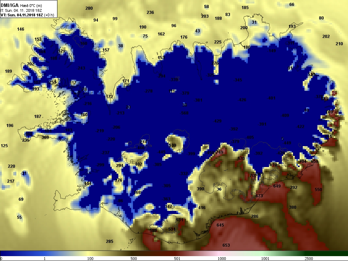
Task: Select the value 380 in the southeast
Action: click(x=293, y=207)
